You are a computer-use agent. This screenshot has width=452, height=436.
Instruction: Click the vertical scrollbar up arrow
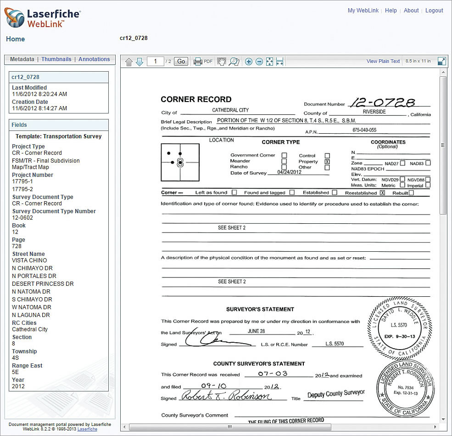tap(443, 72)
